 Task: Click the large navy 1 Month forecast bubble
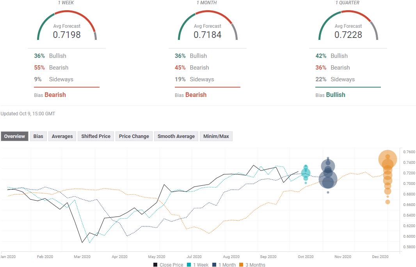[x=328, y=179]
